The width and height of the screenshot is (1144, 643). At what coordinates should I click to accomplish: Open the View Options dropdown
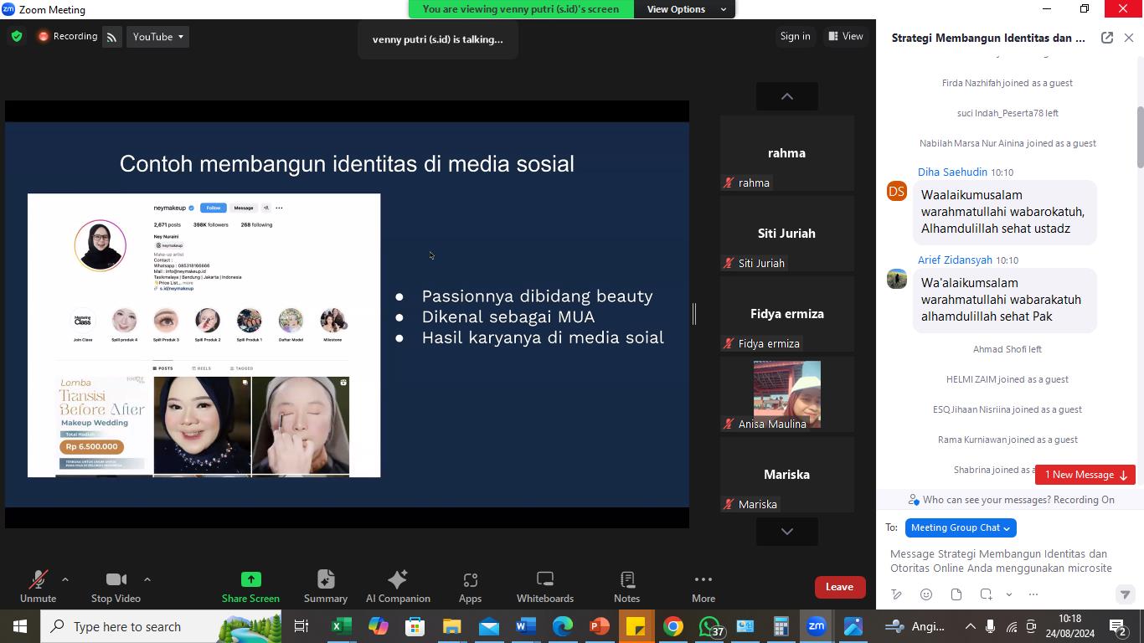pos(685,9)
